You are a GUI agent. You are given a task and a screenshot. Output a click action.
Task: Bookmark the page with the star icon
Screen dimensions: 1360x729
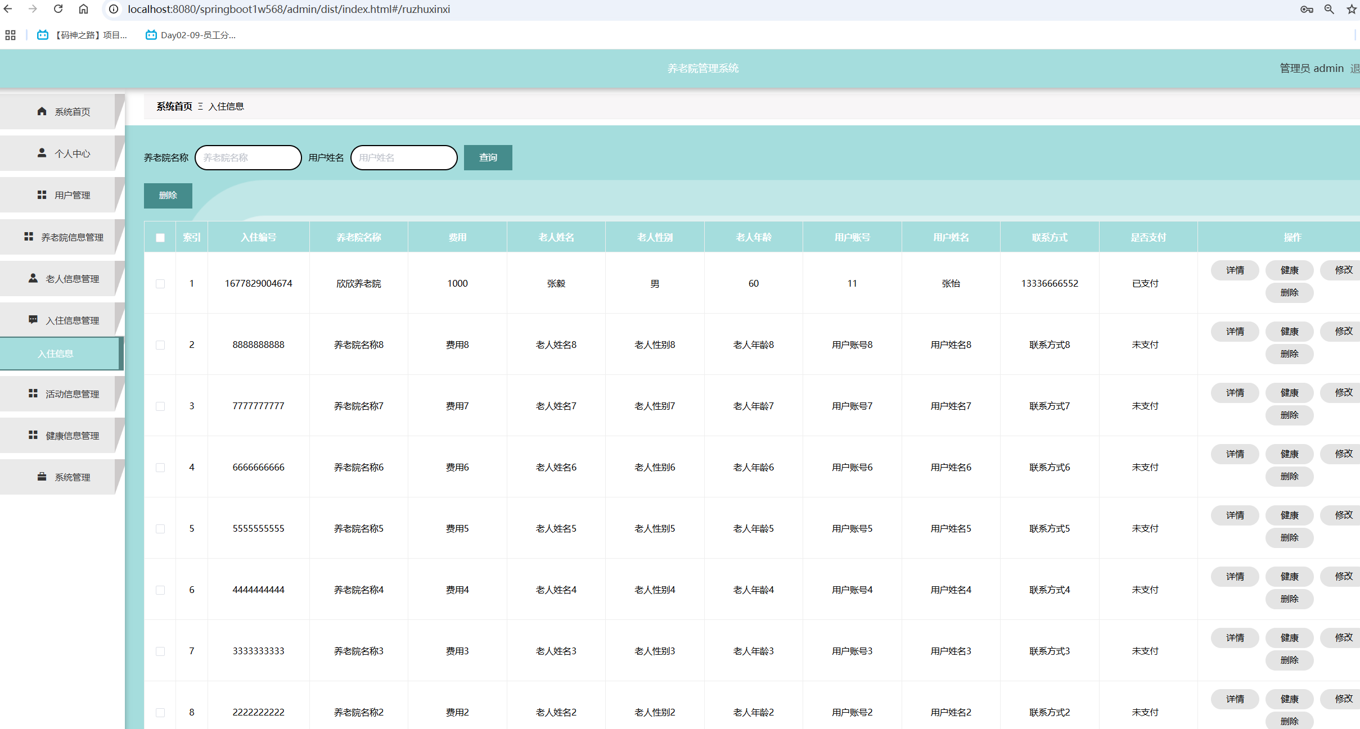[x=1351, y=9]
